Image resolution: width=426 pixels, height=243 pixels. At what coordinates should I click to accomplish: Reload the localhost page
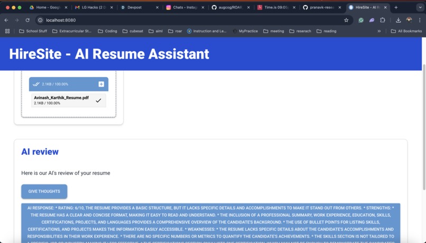(27, 20)
